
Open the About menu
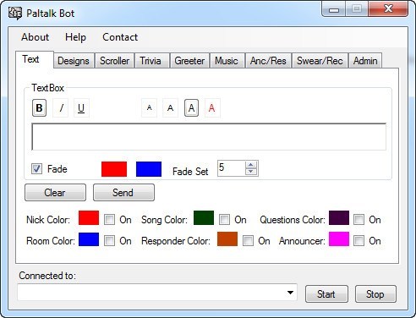pyautogui.click(x=36, y=37)
